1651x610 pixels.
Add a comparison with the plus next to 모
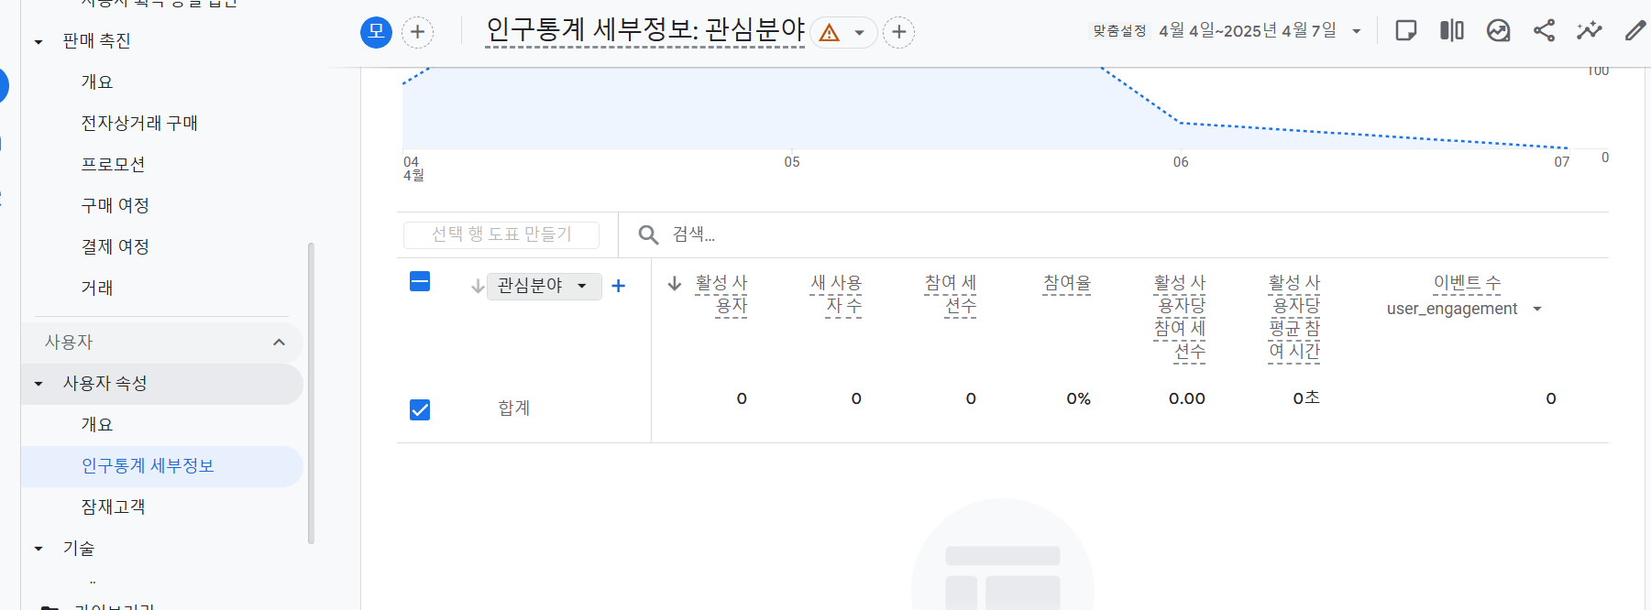[417, 32]
